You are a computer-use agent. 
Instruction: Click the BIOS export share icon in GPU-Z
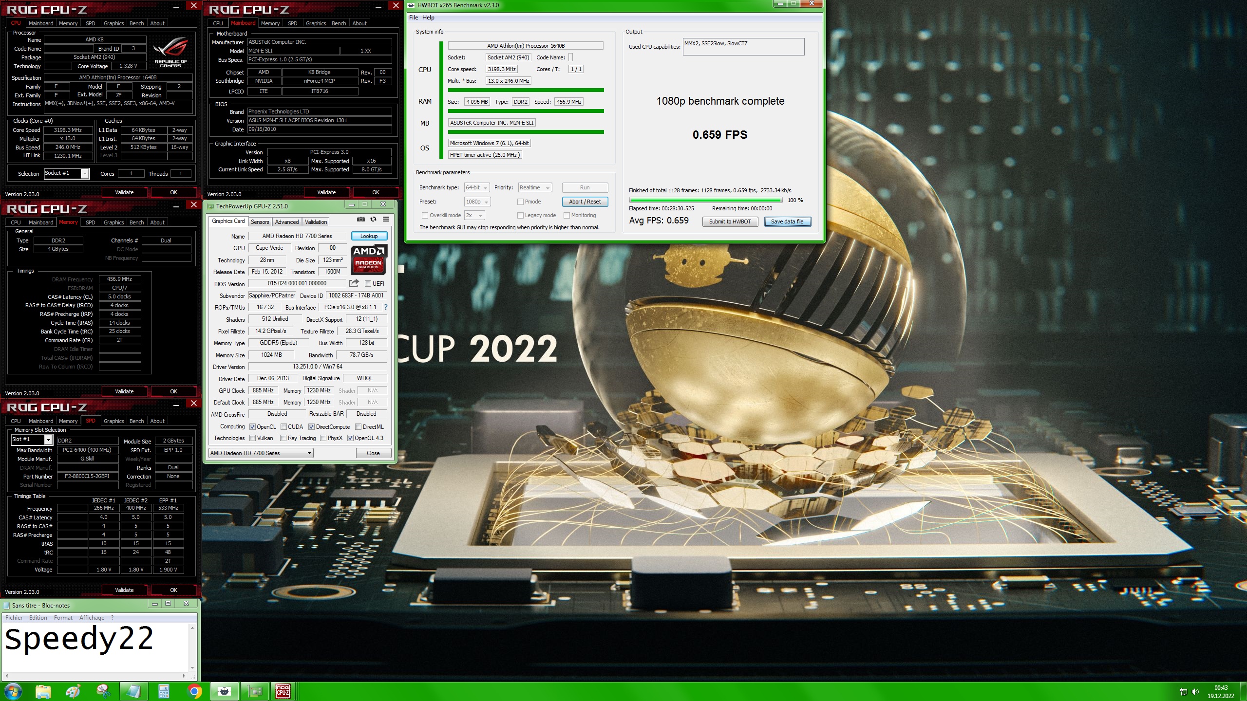[x=354, y=283]
